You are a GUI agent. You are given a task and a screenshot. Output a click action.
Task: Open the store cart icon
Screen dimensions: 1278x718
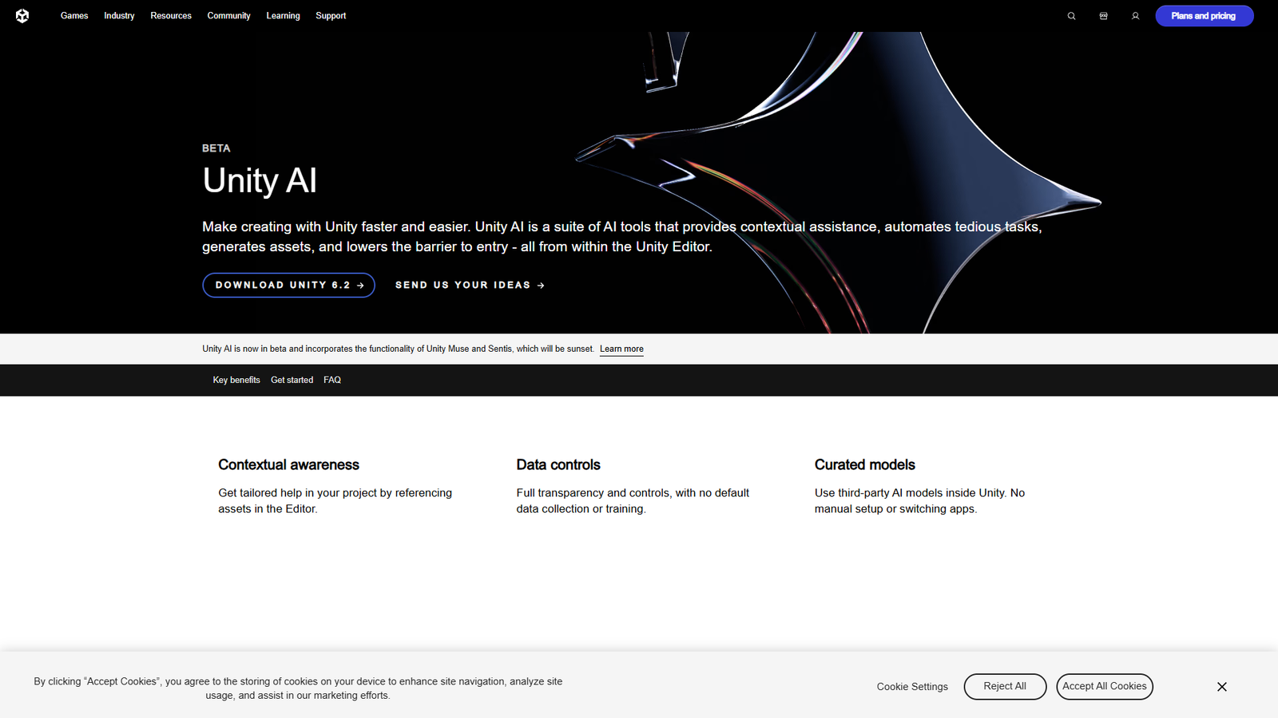pyautogui.click(x=1104, y=16)
